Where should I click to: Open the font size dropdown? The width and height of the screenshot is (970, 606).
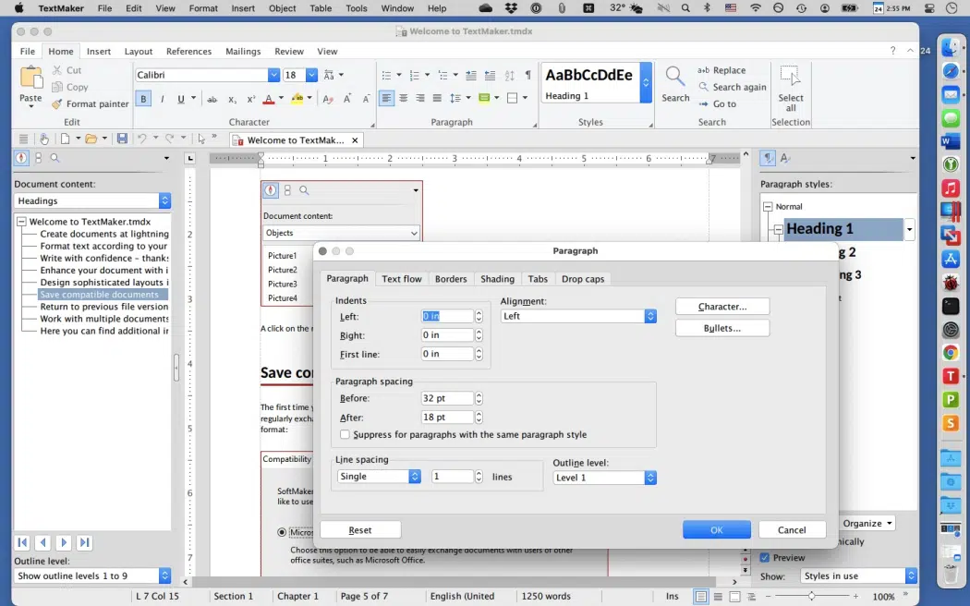[312, 75]
